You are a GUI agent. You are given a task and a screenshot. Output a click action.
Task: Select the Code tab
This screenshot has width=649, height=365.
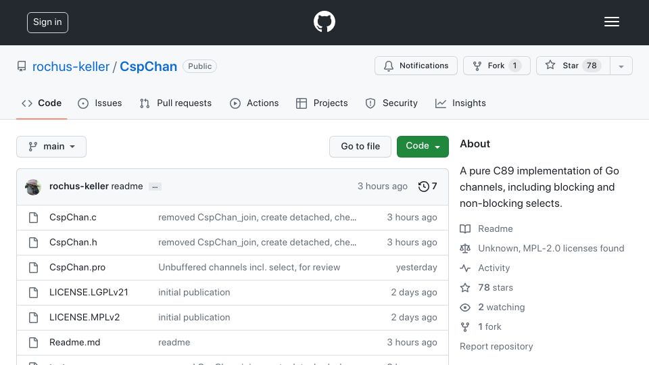[41, 103]
